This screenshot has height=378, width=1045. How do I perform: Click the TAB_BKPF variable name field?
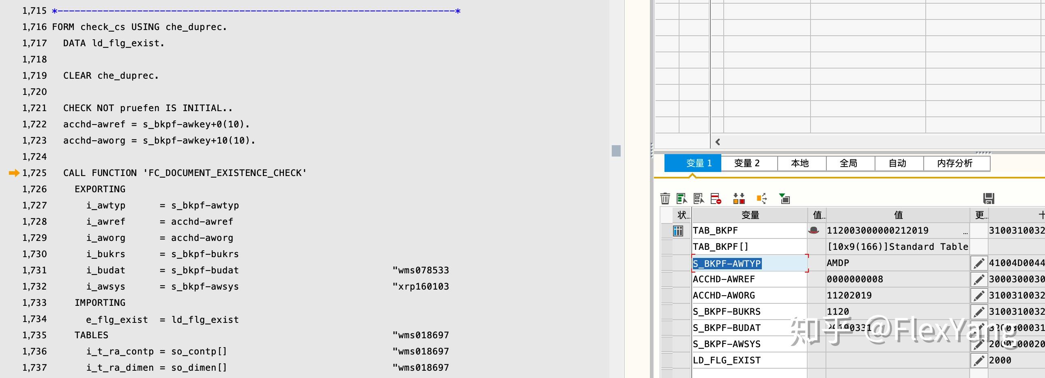(750, 231)
